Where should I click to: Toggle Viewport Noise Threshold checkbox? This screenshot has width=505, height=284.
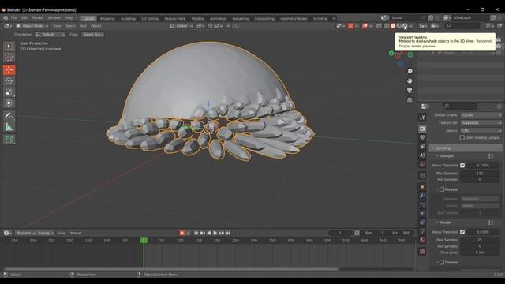point(462,165)
